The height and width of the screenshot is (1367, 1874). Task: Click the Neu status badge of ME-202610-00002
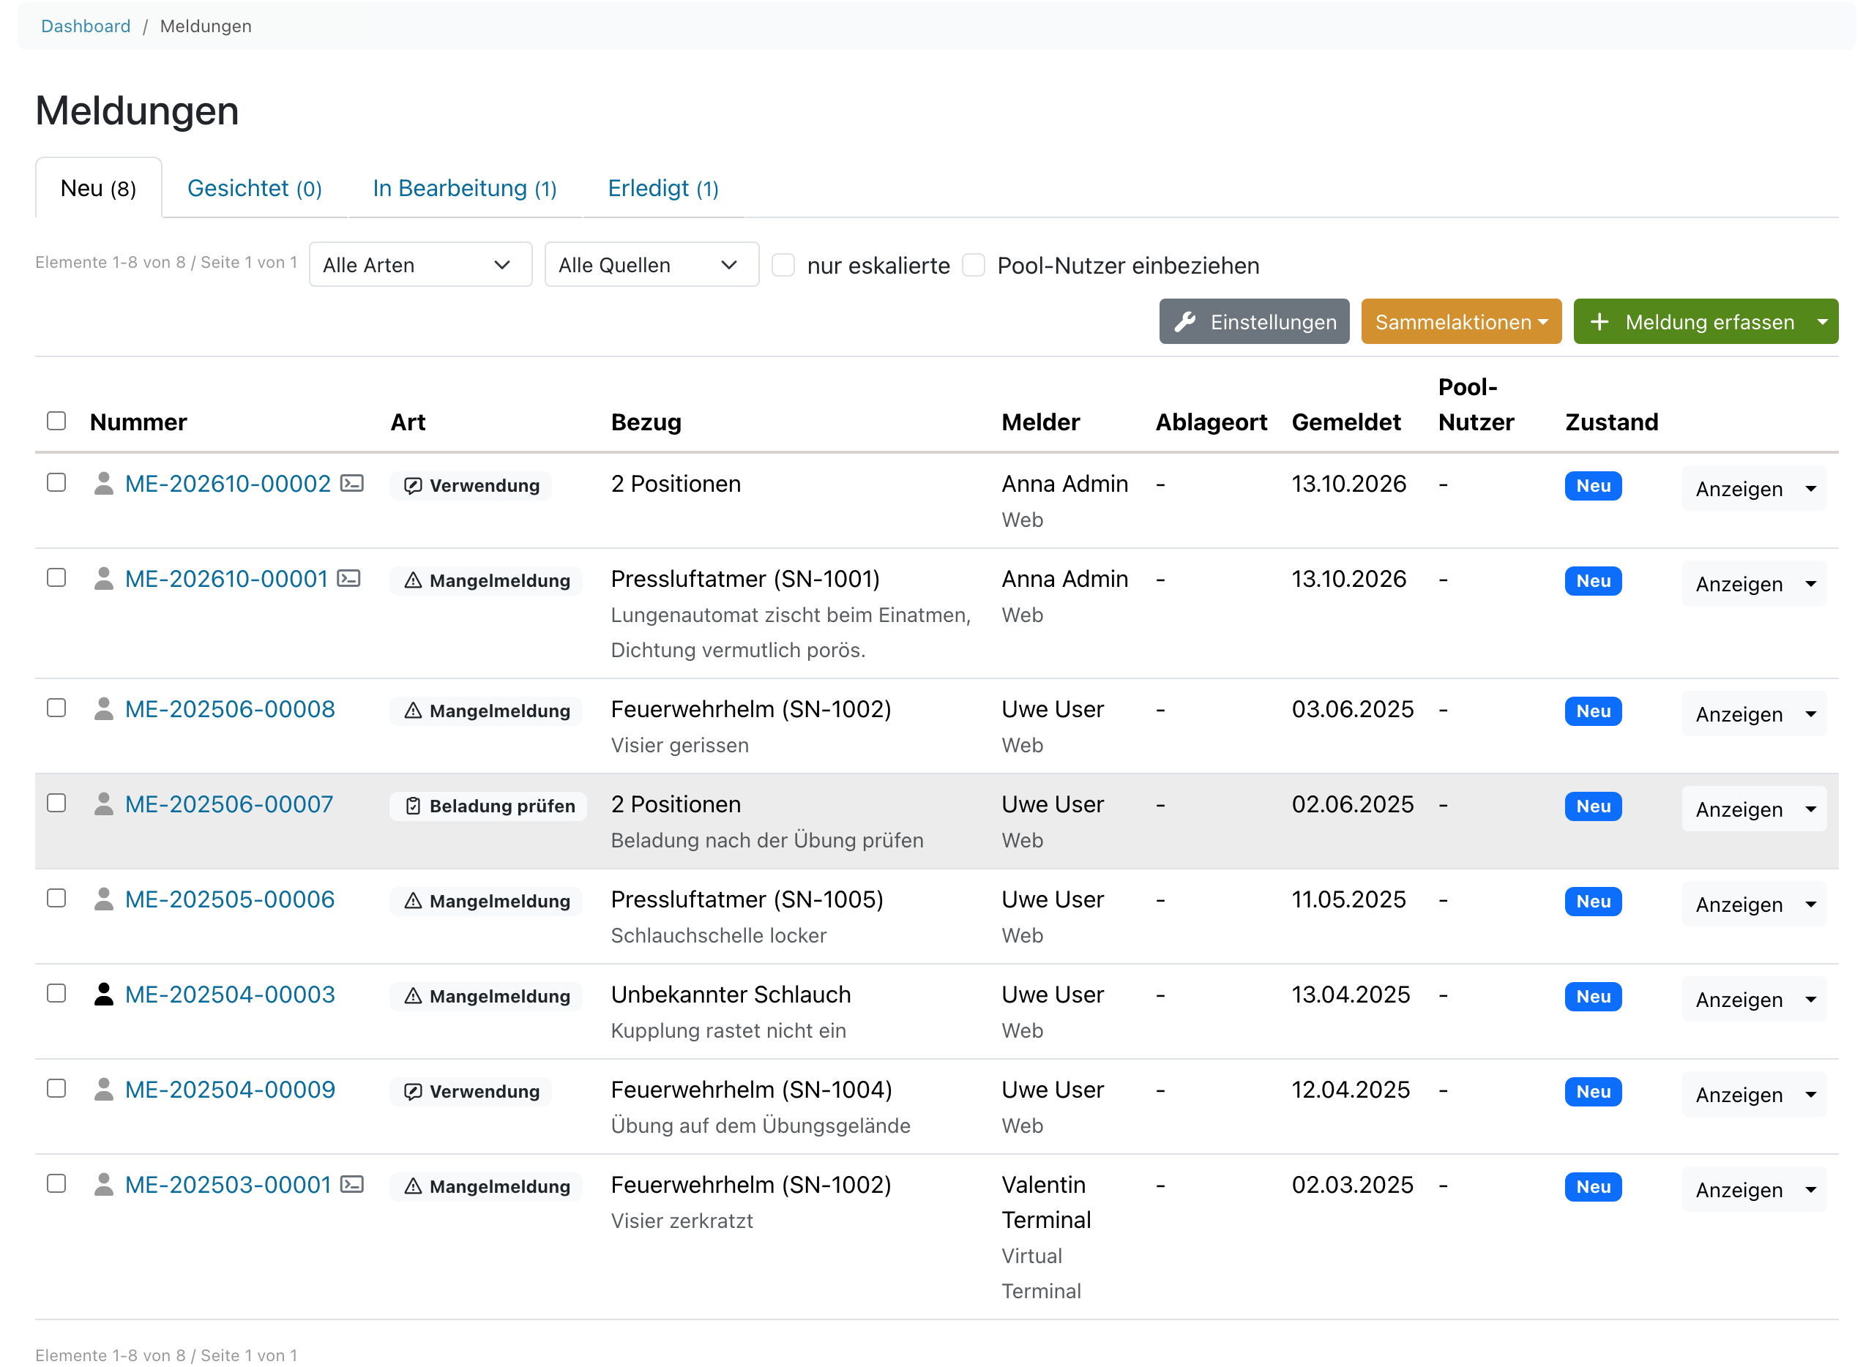pyautogui.click(x=1593, y=486)
